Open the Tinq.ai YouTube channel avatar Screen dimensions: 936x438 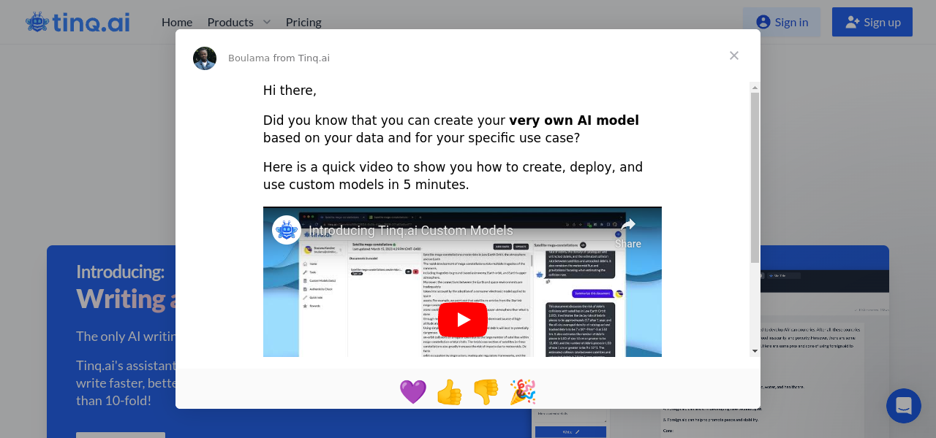coord(287,230)
